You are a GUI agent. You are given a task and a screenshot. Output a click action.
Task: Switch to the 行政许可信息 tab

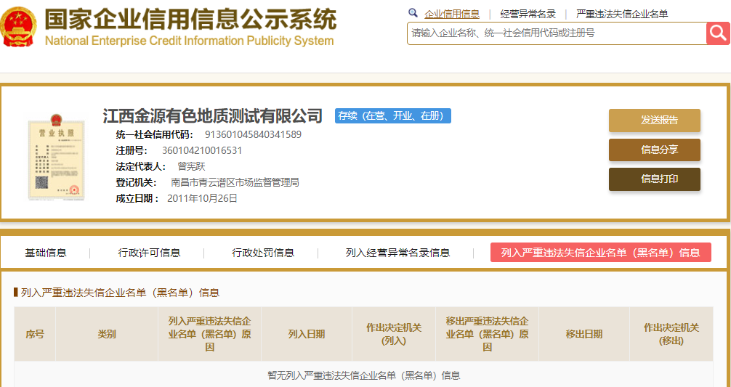(x=149, y=253)
